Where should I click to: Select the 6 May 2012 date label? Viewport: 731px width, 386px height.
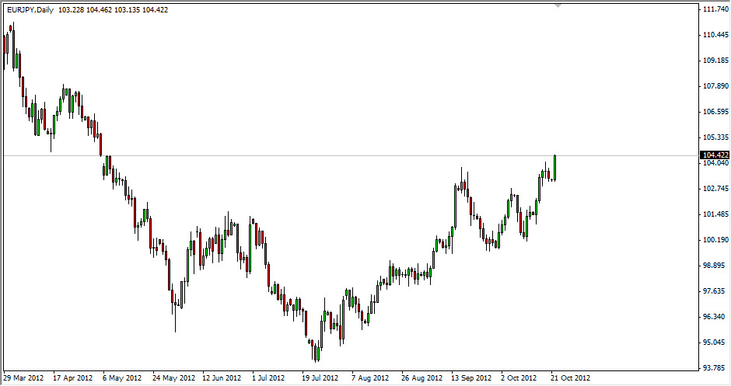122,378
